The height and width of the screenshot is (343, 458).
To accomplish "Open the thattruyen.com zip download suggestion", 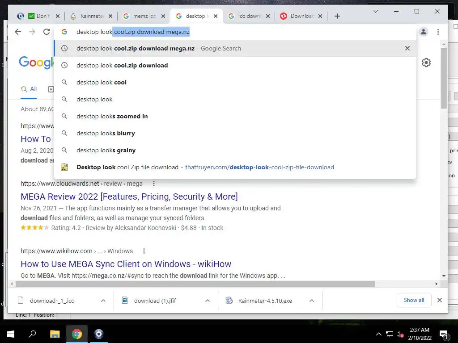I will click(x=235, y=167).
